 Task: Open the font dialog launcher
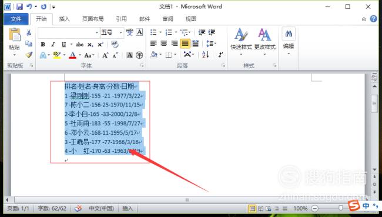pyautogui.click(x=142, y=65)
